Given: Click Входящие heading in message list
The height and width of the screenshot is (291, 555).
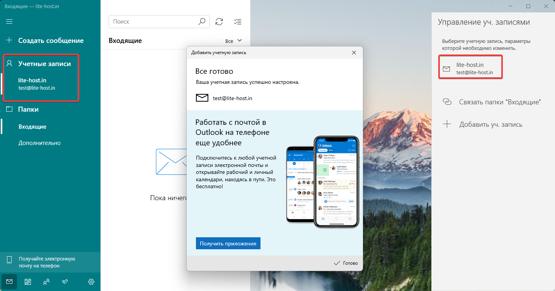Looking at the screenshot, I should click(125, 41).
